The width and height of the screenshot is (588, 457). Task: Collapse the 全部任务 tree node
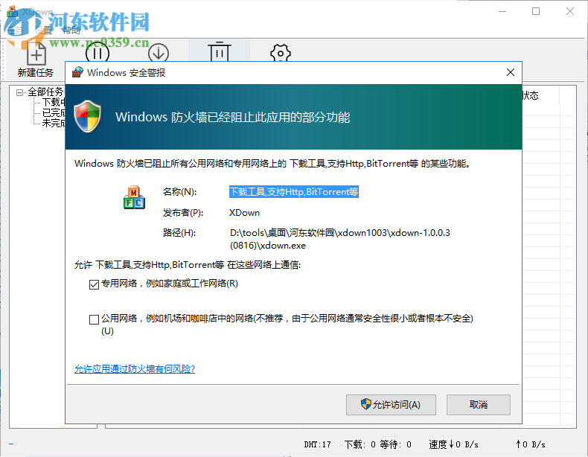19,92
